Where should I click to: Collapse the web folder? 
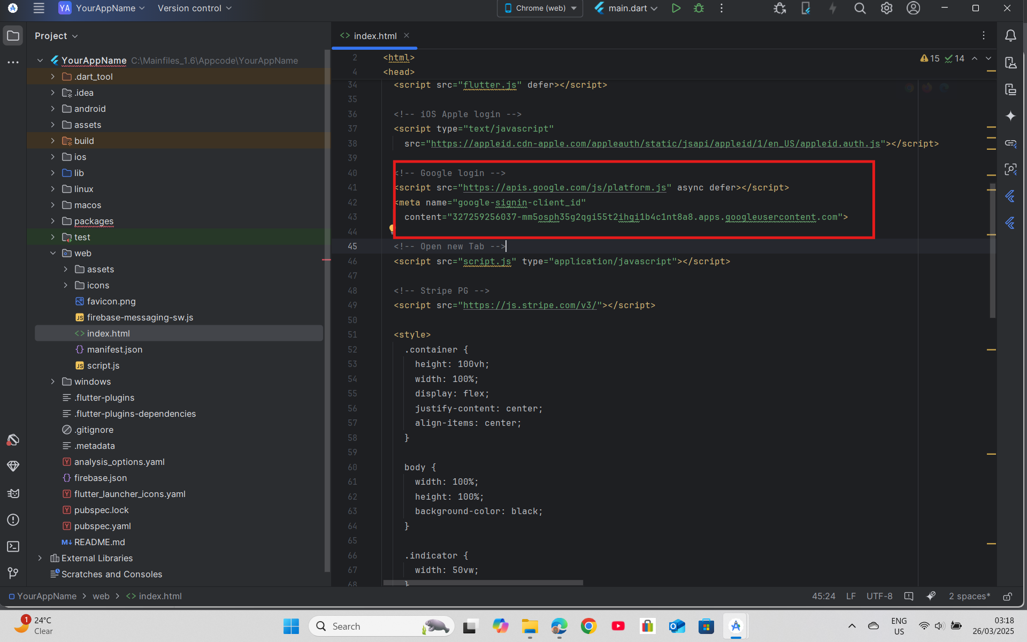(x=52, y=253)
